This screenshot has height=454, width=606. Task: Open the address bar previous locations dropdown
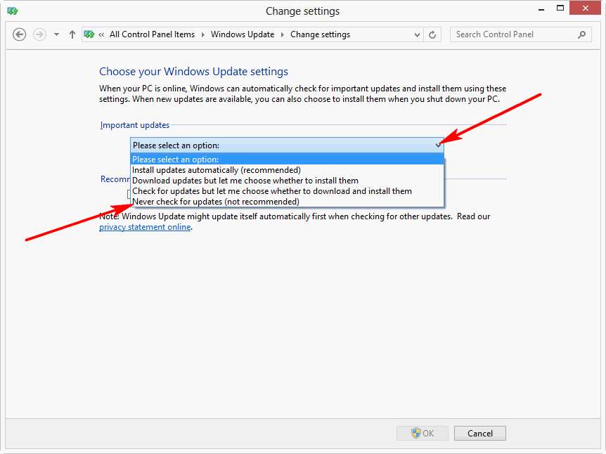click(x=417, y=34)
